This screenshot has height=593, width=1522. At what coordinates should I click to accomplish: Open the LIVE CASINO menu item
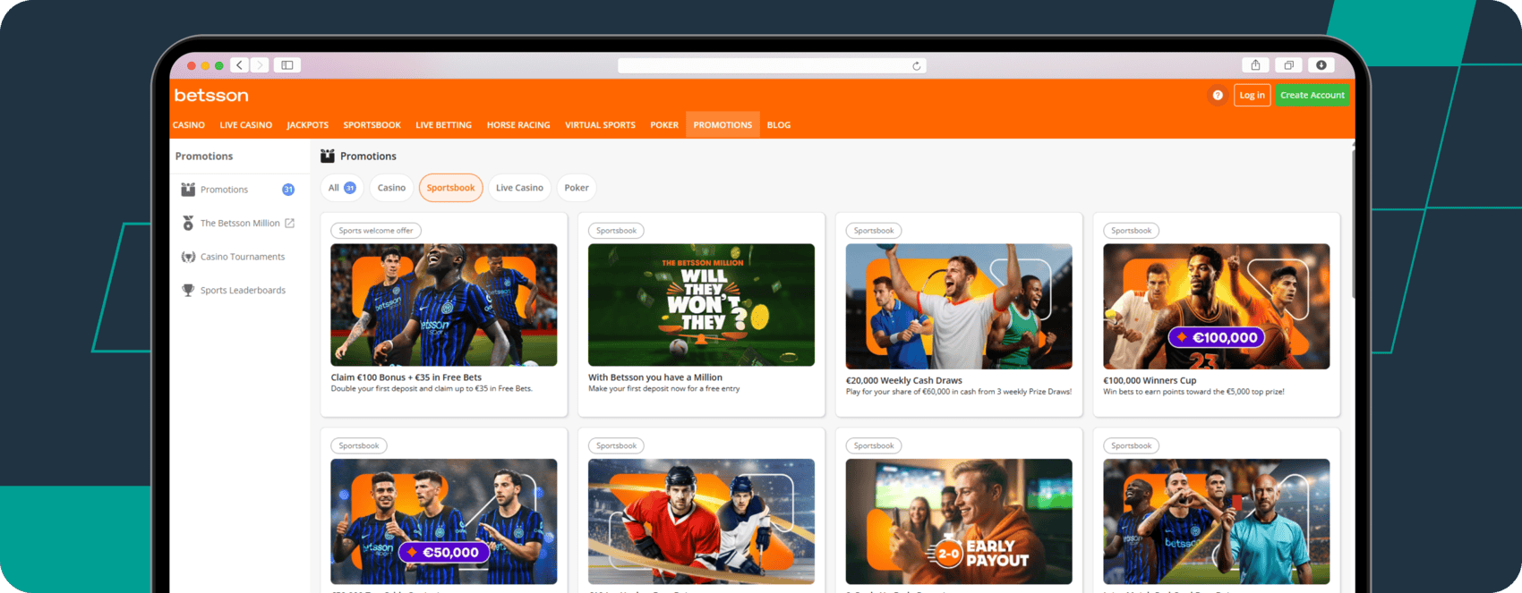pyautogui.click(x=246, y=125)
